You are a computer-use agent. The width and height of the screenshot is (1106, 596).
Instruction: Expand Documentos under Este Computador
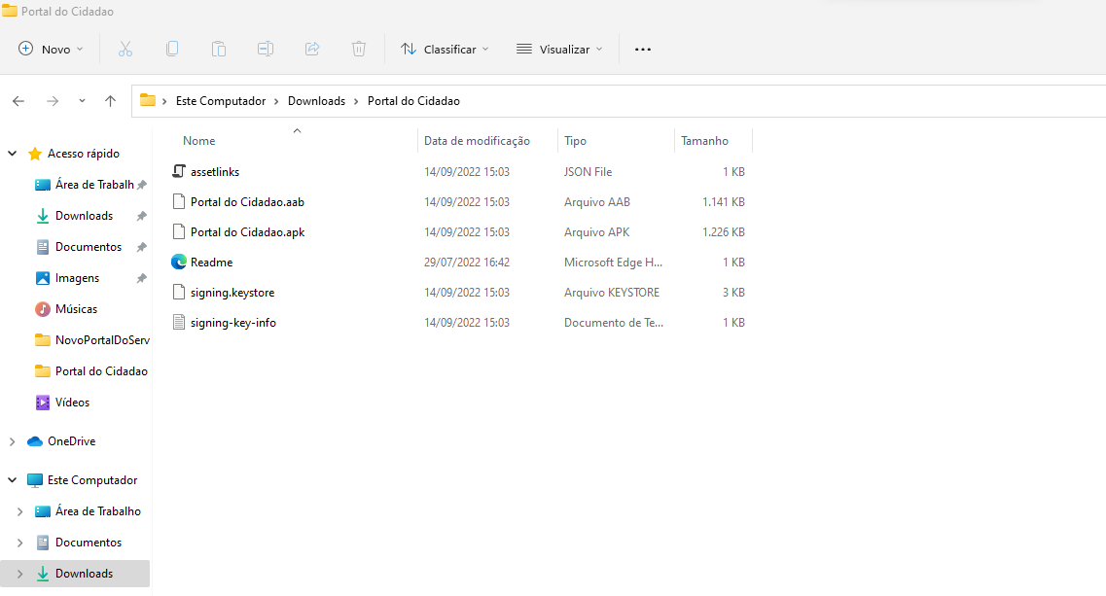pos(19,543)
